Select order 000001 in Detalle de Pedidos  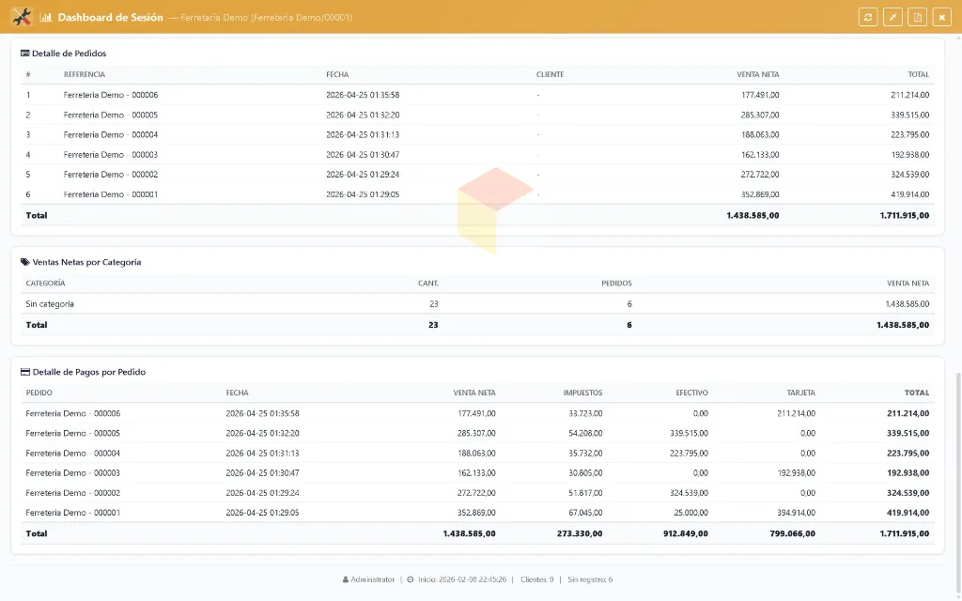[477, 194]
